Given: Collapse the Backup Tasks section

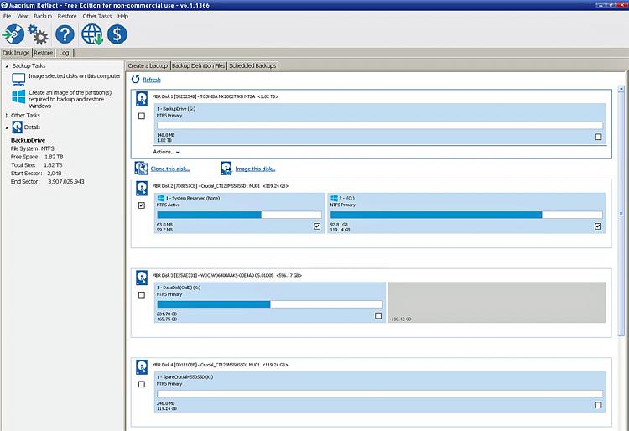Looking at the screenshot, I should tap(7, 65).
